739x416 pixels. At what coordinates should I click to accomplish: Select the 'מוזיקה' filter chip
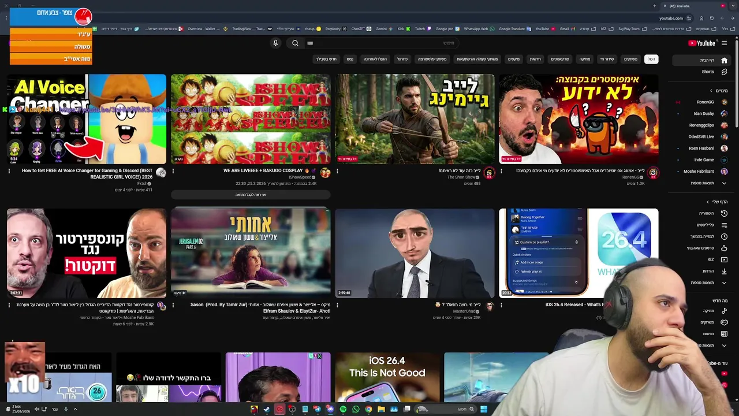pyautogui.click(x=585, y=59)
